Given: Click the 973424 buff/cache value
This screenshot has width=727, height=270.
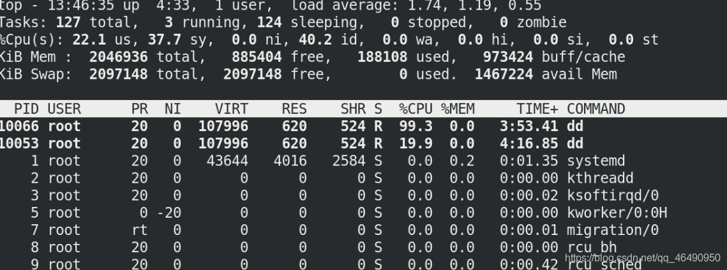Looking at the screenshot, I should (508, 57).
